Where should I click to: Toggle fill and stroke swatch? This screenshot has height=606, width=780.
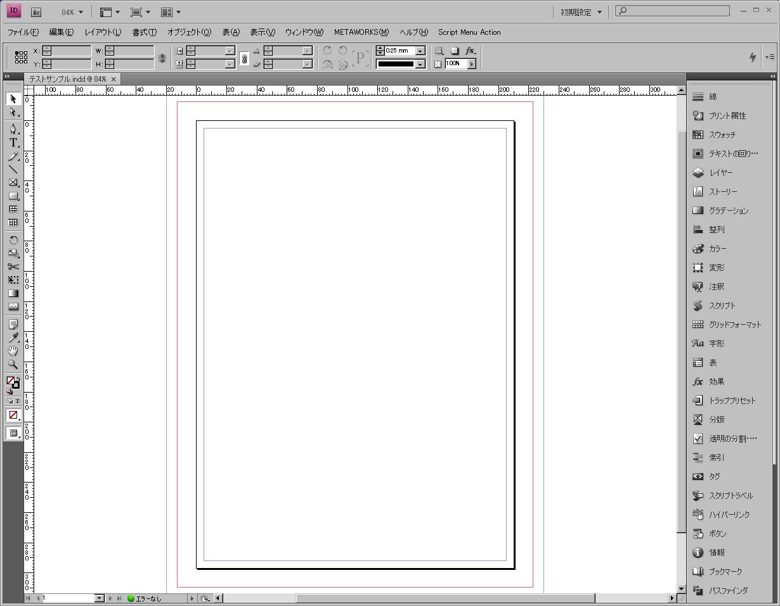pos(13,382)
